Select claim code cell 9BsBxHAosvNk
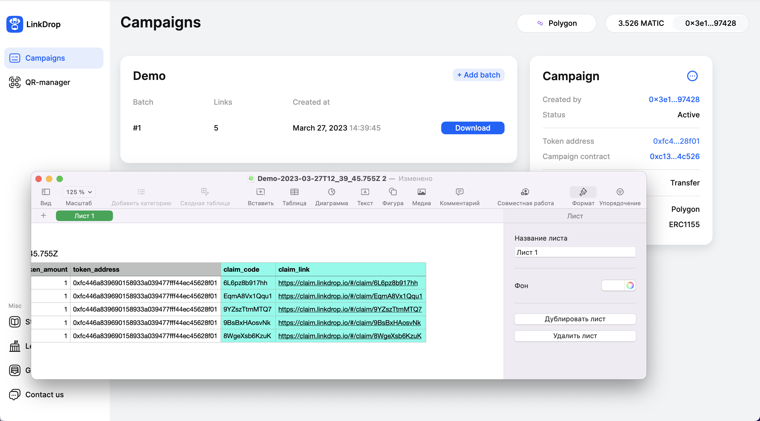 pos(248,323)
